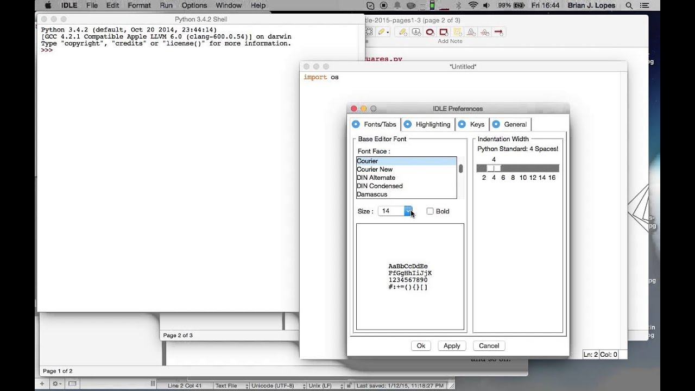695x391 pixels.
Task: Click the 'import os' line in Untitled editor
Action: [321, 77]
